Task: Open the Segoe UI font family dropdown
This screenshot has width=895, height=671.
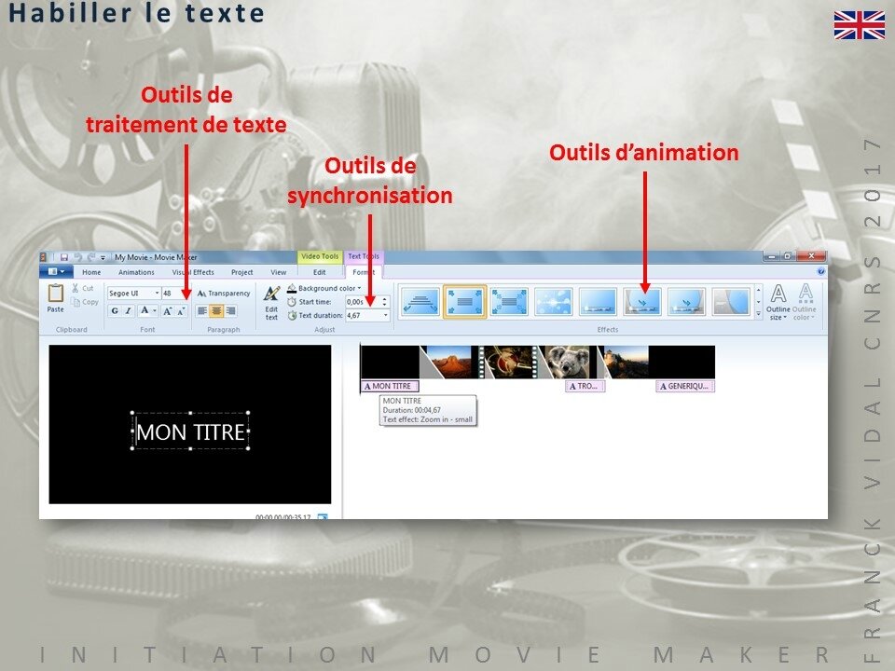Action: (x=157, y=293)
